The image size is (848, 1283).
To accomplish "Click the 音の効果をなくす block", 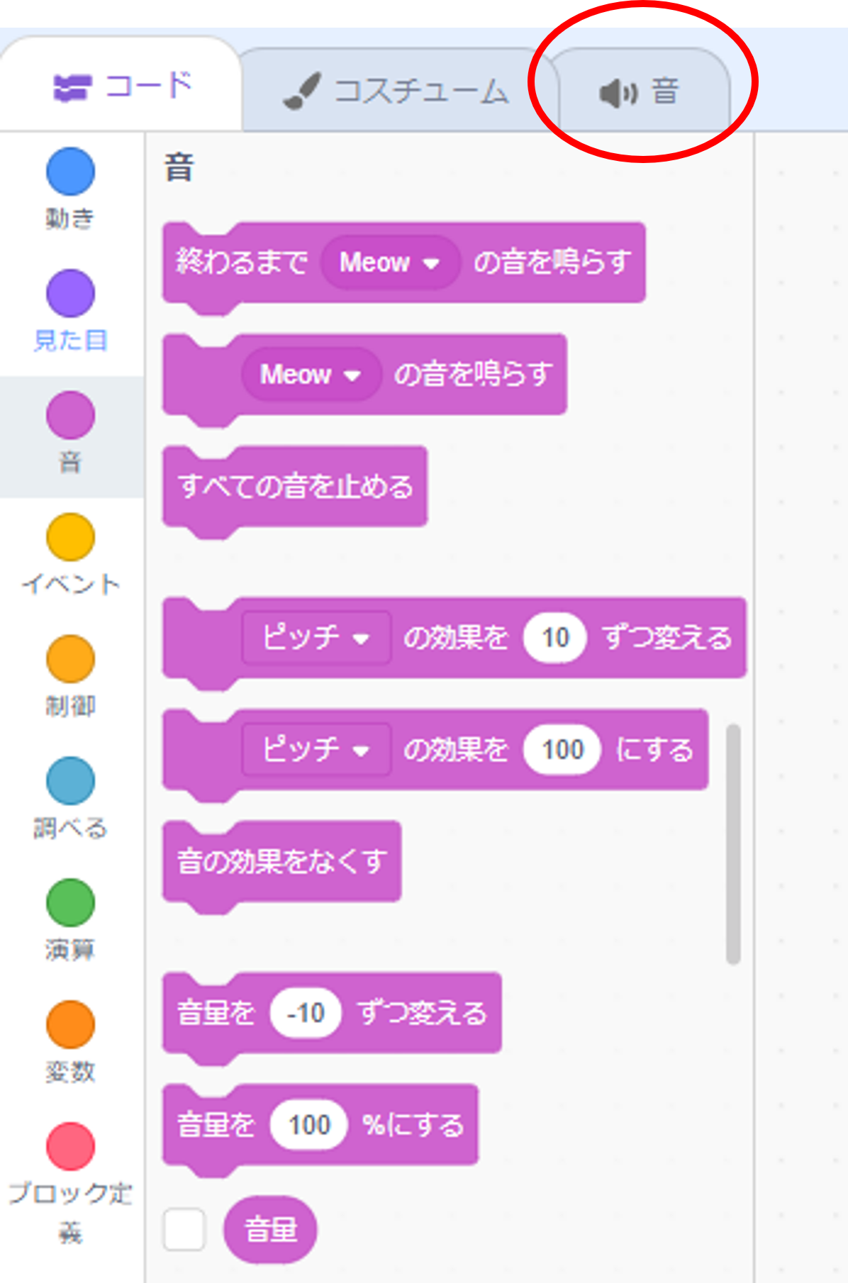I will [x=281, y=862].
